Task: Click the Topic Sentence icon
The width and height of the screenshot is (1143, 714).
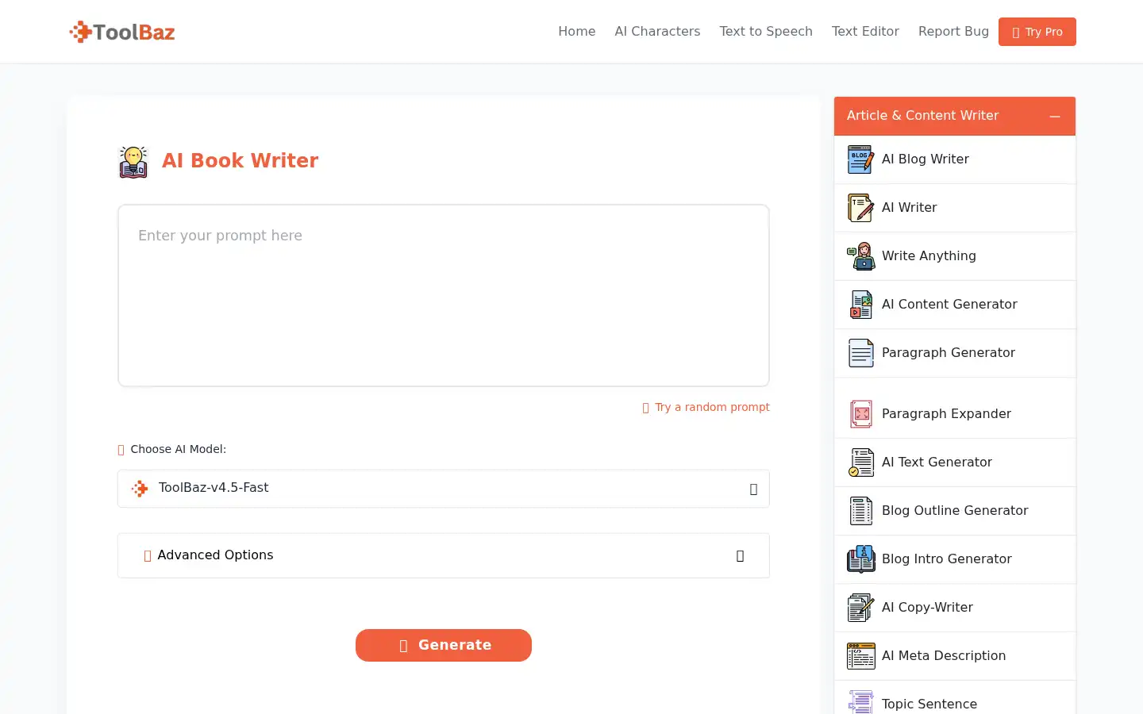Action: click(x=860, y=703)
